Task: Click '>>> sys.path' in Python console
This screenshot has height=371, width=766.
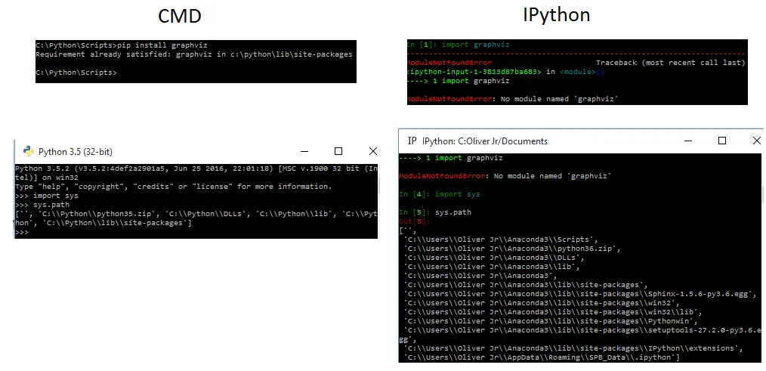Action: [42, 205]
